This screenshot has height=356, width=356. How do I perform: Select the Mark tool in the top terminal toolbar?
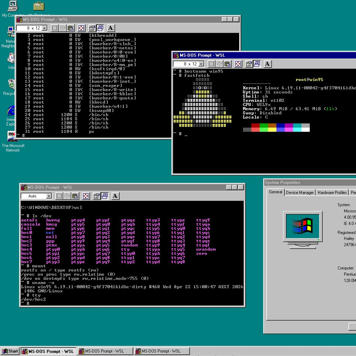55,28
